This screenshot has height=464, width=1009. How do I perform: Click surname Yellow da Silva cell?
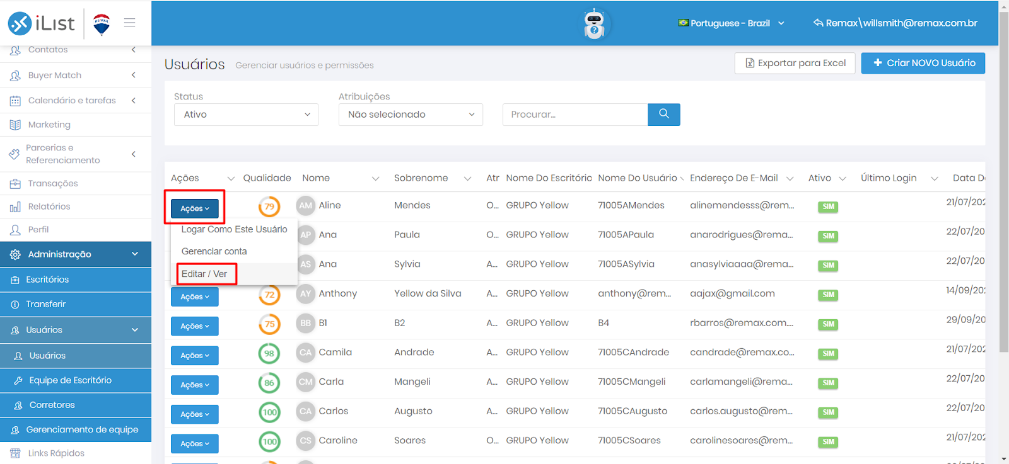tap(428, 293)
